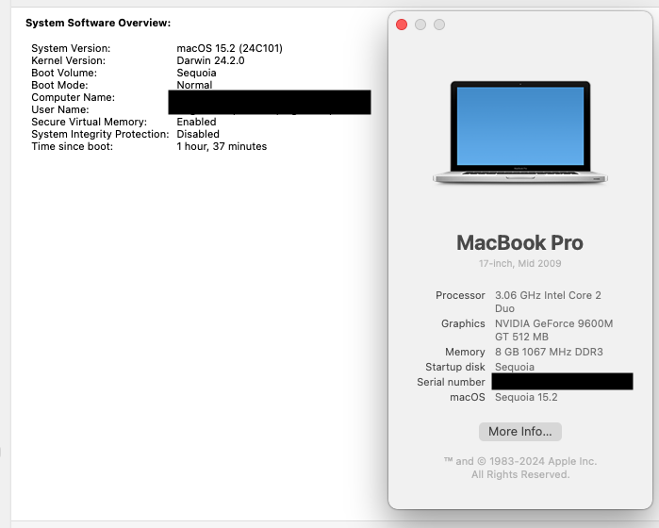This screenshot has height=528, width=659.
Task: Click "All Rights Reserved." text
Action: pos(520,474)
